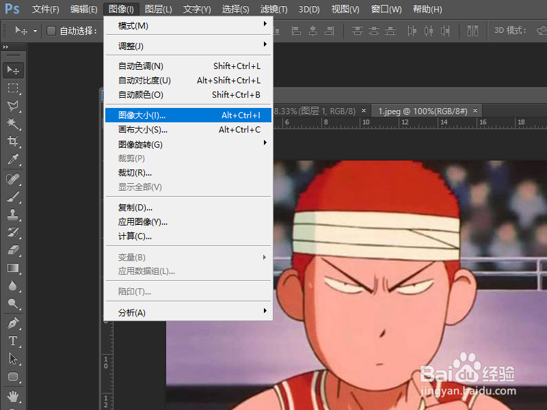Image resolution: width=547 pixels, height=410 pixels.
Task: Select the Pen tool
Action: [13, 323]
